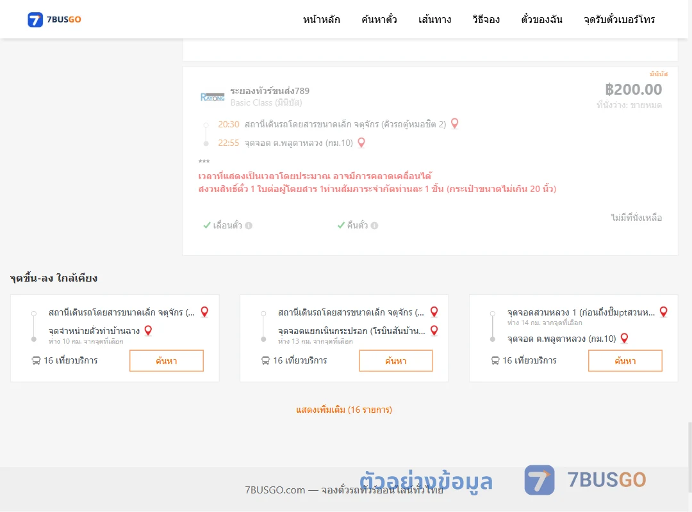Click map pin for second card's origin station
The image size is (692, 512).
[x=434, y=312]
